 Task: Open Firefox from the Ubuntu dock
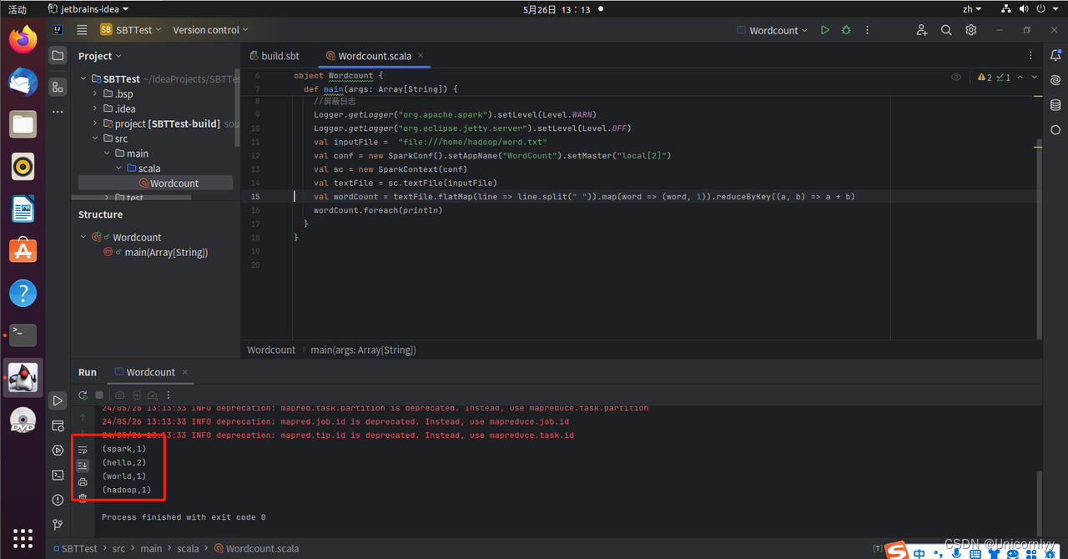point(23,39)
